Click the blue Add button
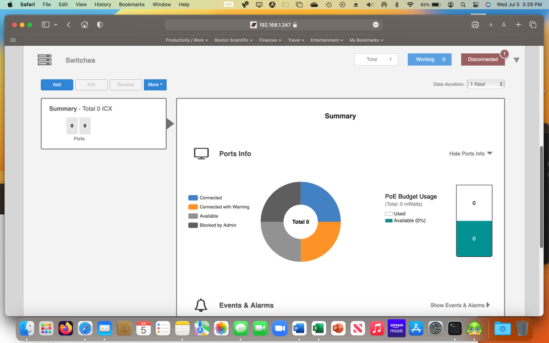Screen dimensions: 549x343 57,85
